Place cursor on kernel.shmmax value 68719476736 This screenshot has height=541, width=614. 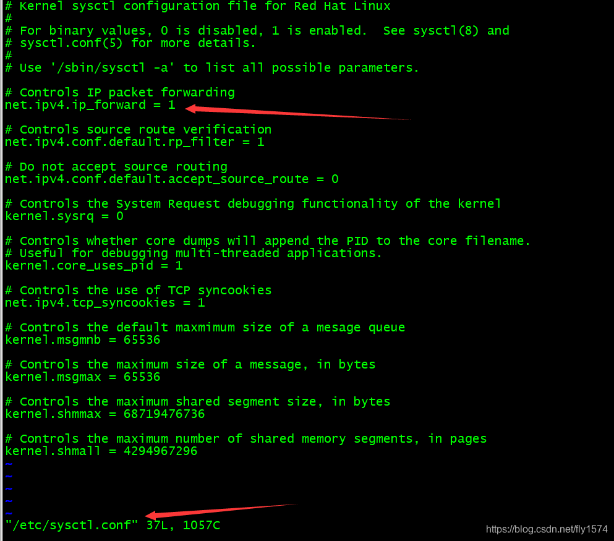tap(164, 414)
